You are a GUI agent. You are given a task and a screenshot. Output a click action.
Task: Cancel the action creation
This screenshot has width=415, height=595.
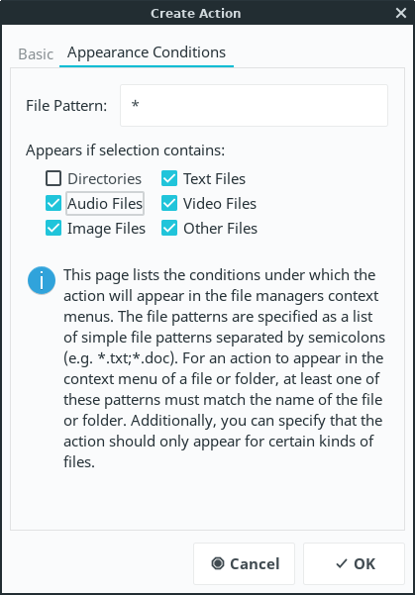coord(244,563)
